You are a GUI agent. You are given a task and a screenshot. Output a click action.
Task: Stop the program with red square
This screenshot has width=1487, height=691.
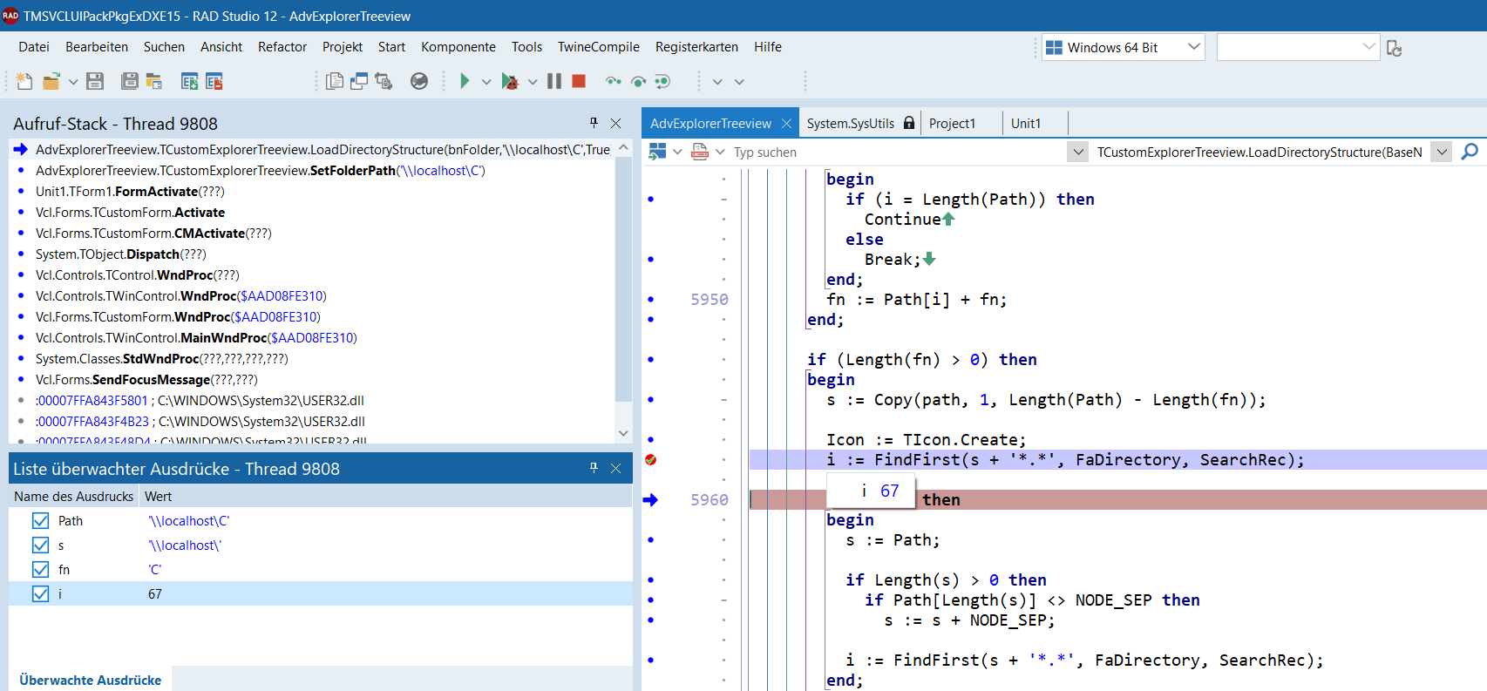(x=579, y=81)
